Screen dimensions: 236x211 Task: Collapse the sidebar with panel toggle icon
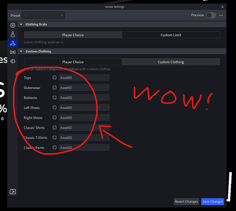[13, 192]
